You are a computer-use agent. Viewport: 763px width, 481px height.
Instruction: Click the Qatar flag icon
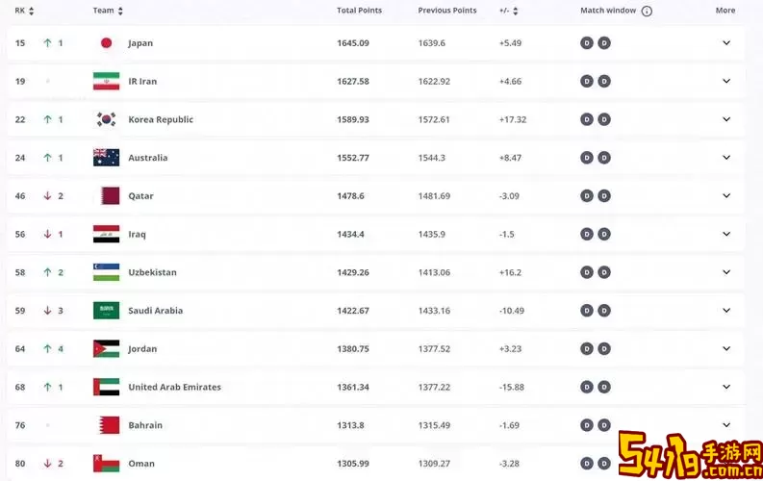pos(110,196)
